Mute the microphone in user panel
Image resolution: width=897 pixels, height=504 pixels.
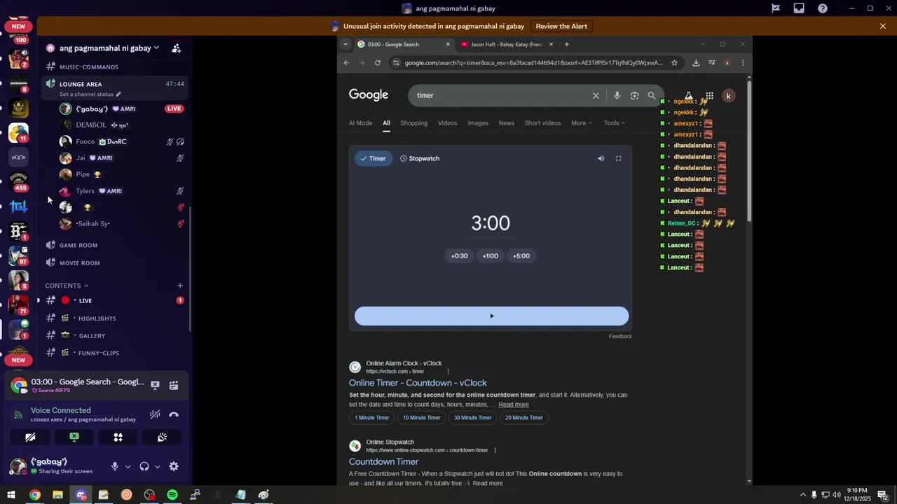click(x=115, y=466)
